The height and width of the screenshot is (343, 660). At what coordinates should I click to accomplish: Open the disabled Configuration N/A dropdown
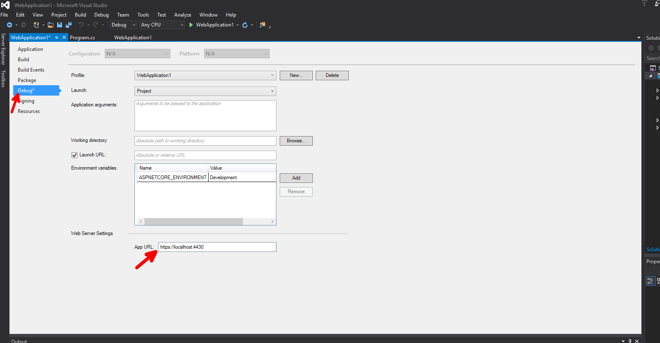pos(137,54)
